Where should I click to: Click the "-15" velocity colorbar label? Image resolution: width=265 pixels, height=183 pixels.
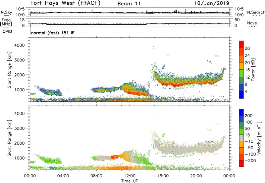tap(249, 141)
